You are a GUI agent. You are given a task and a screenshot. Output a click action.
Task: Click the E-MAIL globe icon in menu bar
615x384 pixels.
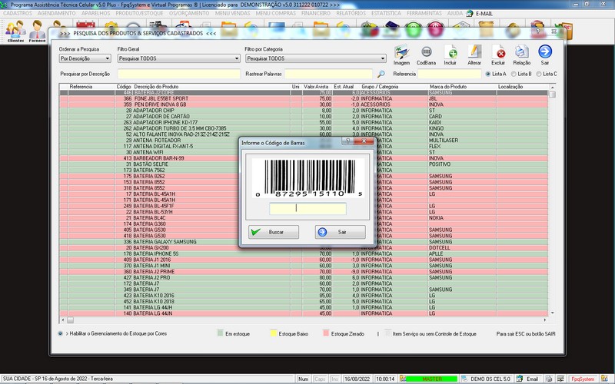470,13
